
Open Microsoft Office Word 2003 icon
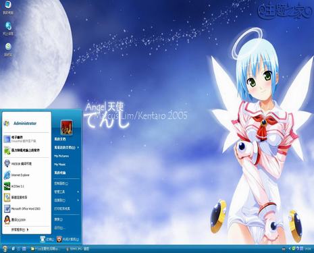7,208
